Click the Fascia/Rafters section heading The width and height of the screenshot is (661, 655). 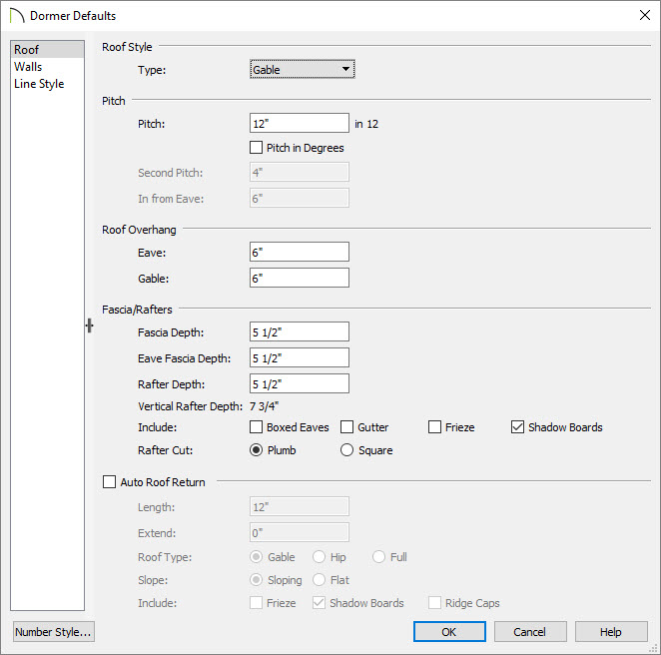137,310
